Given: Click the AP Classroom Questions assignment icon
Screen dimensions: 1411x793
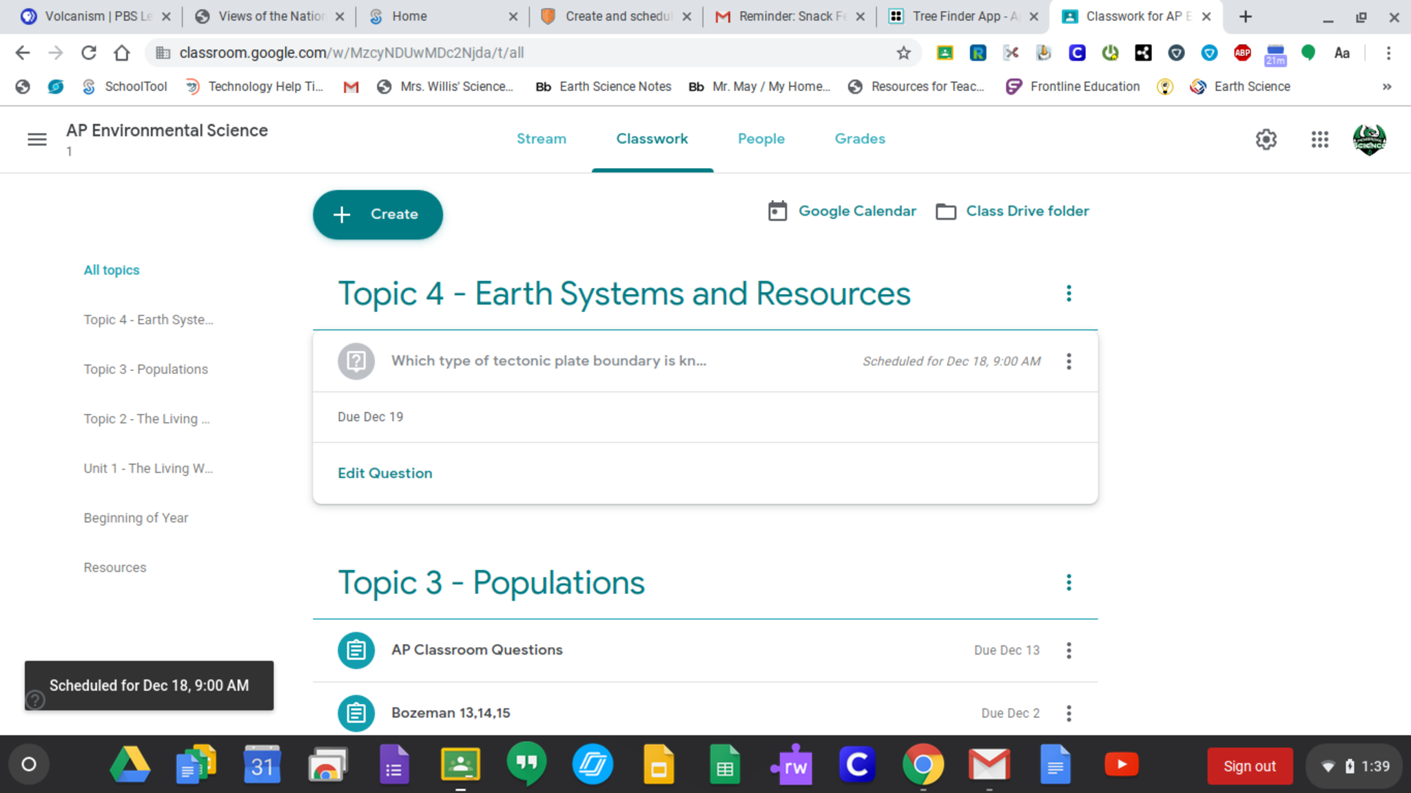Looking at the screenshot, I should 356,650.
